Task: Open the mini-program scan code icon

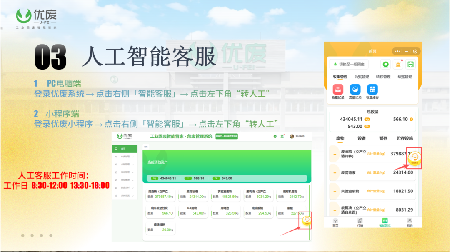Action: pos(411,65)
